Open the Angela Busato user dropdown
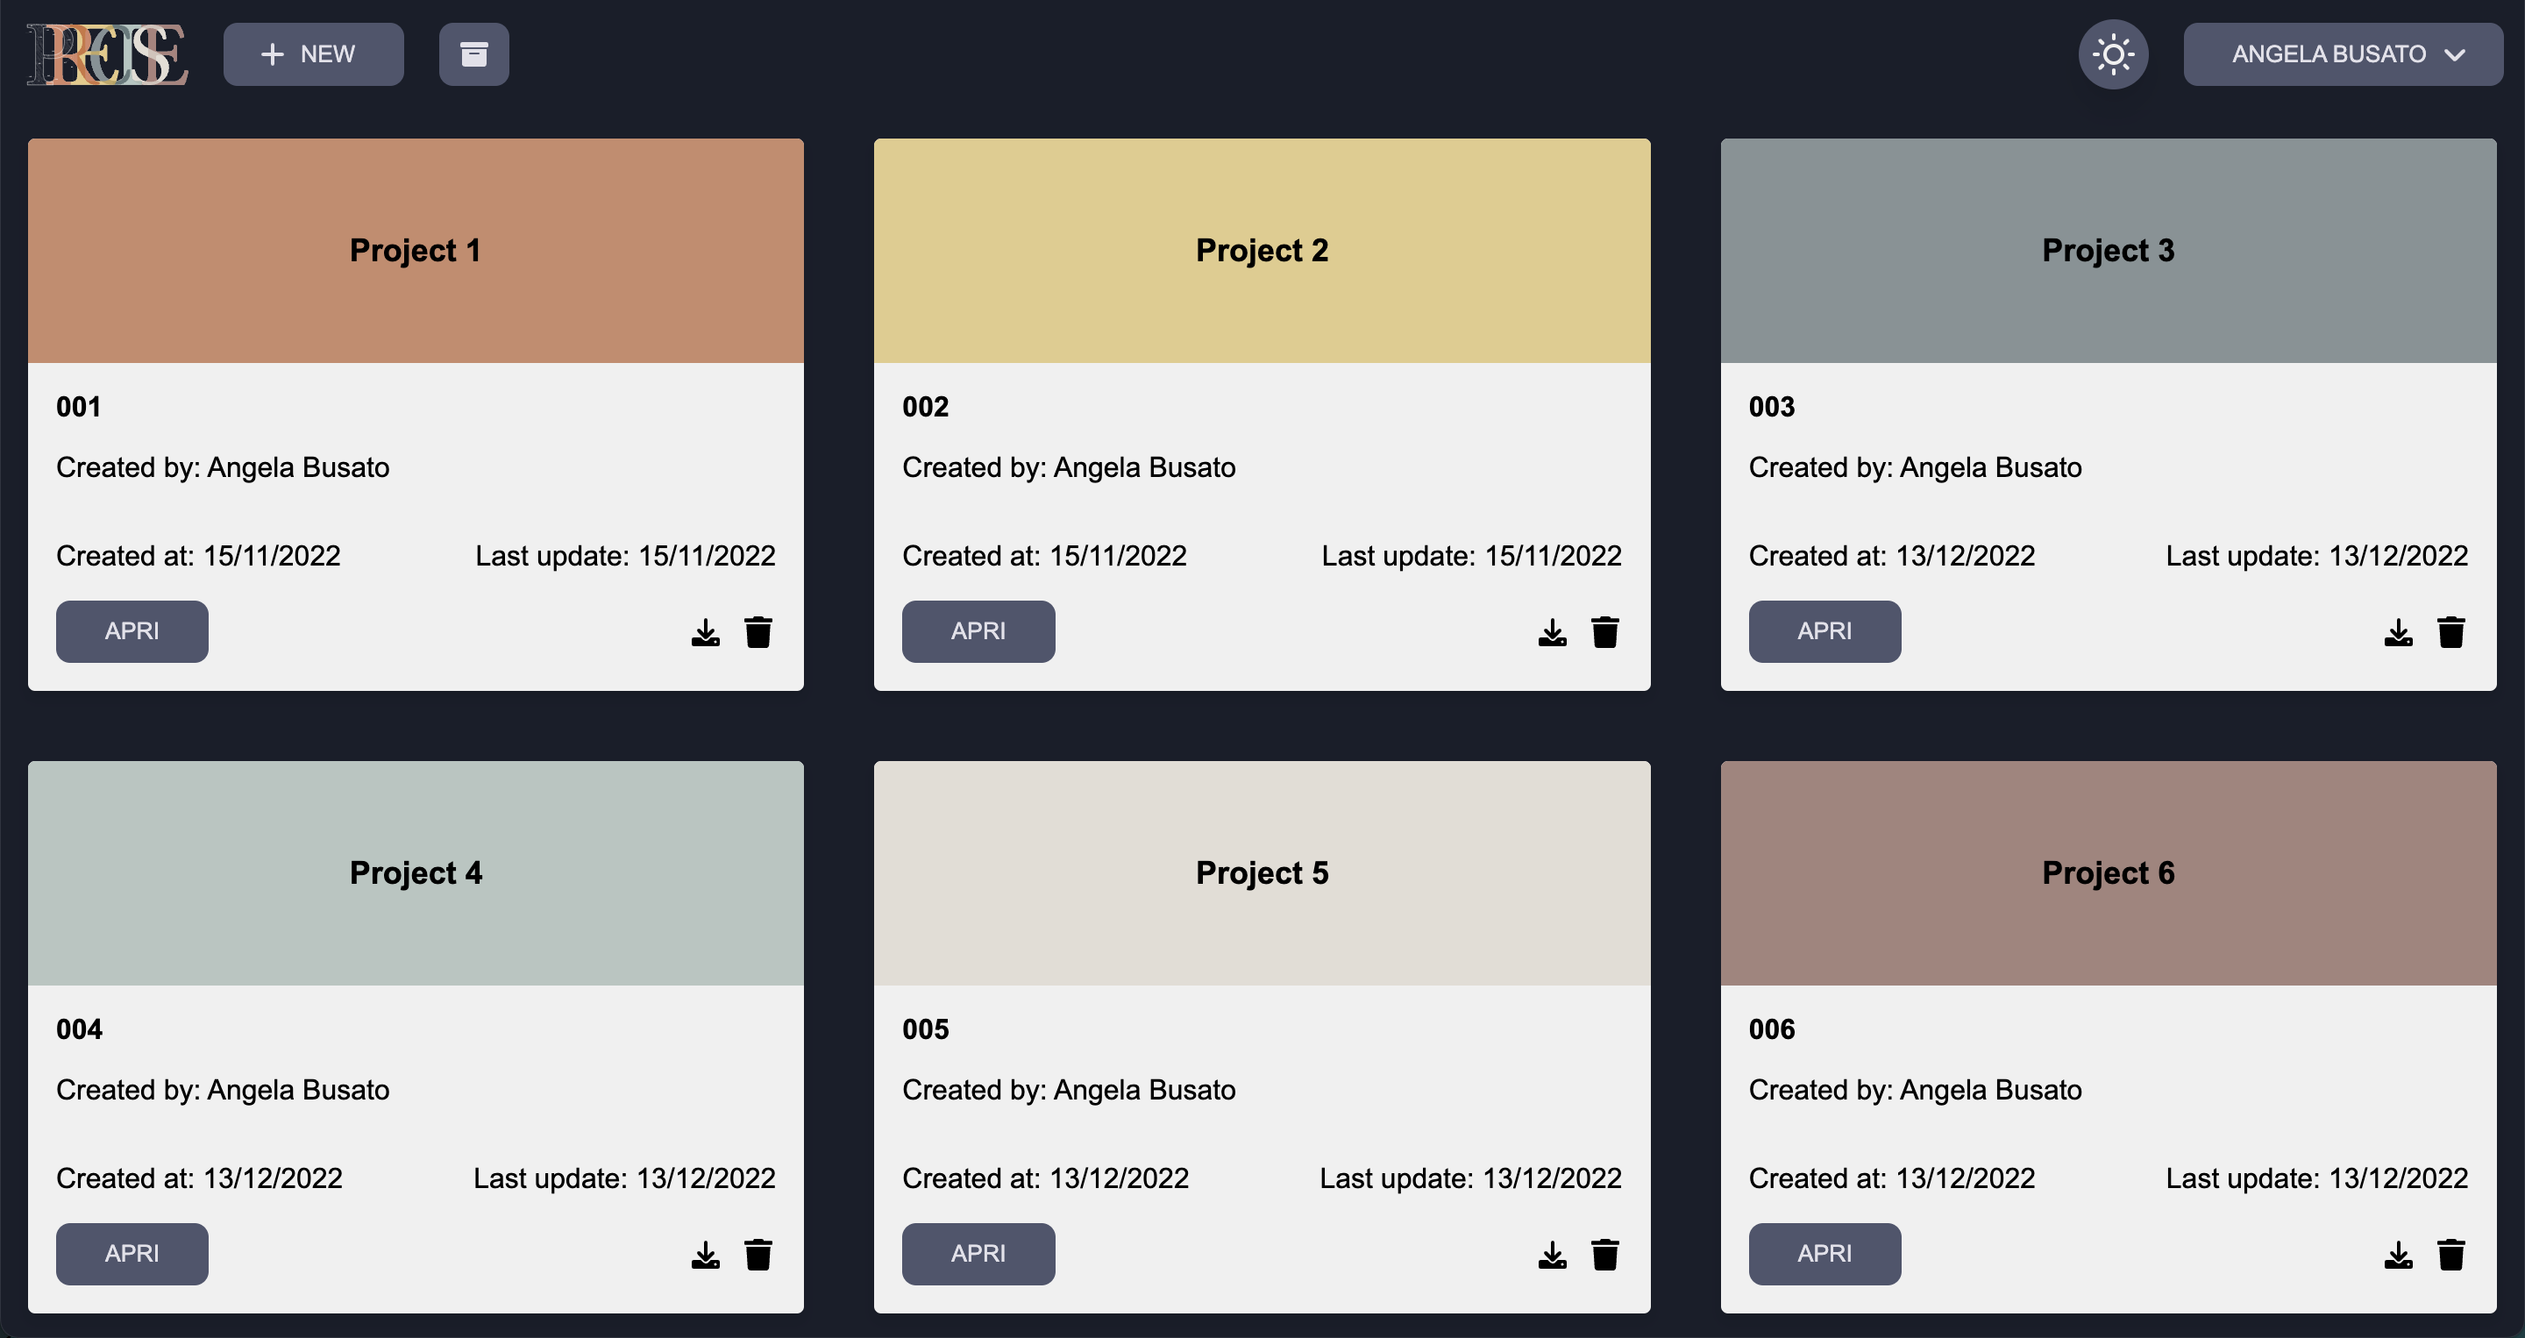 [x=2342, y=53]
